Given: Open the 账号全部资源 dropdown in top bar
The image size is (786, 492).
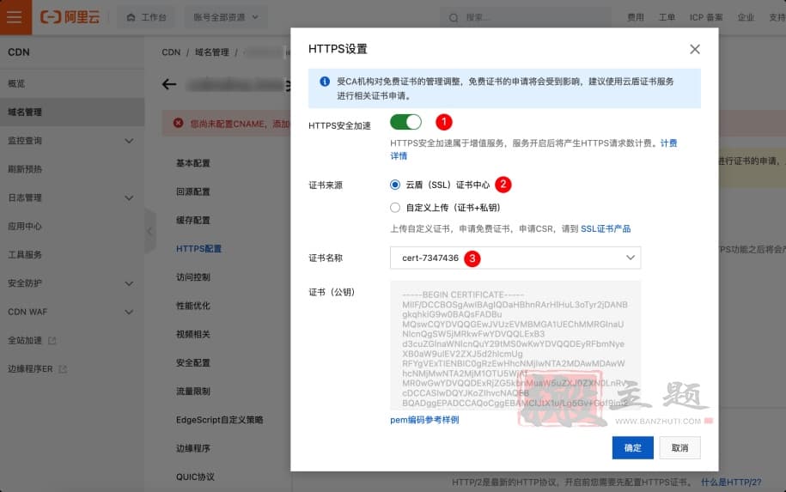Looking at the screenshot, I should (x=226, y=17).
